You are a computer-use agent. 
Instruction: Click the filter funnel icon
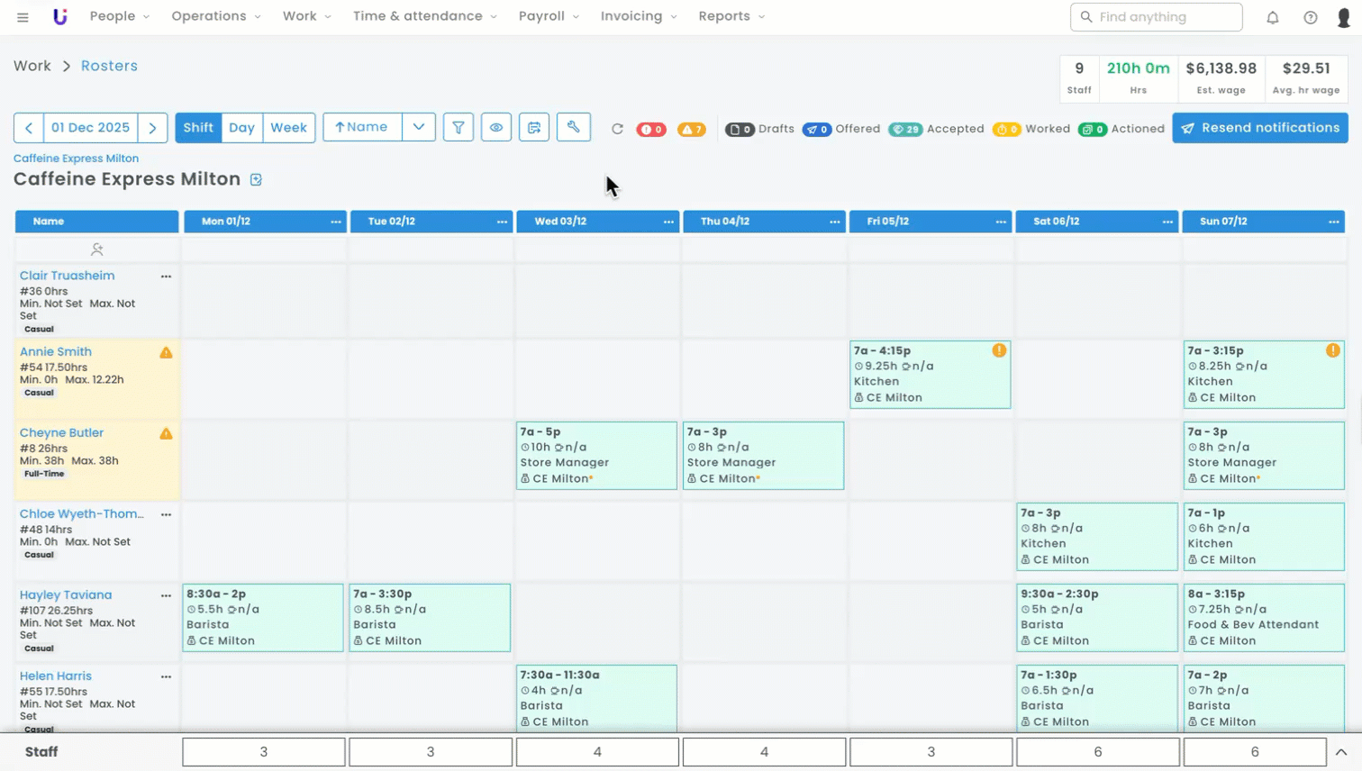459,128
